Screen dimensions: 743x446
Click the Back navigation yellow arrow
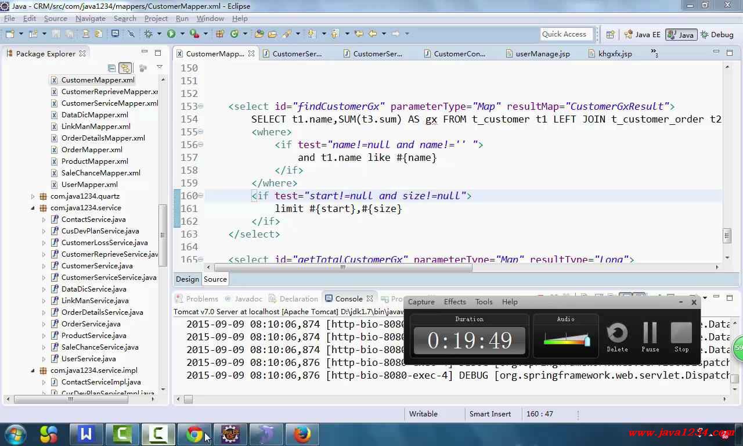tap(373, 34)
